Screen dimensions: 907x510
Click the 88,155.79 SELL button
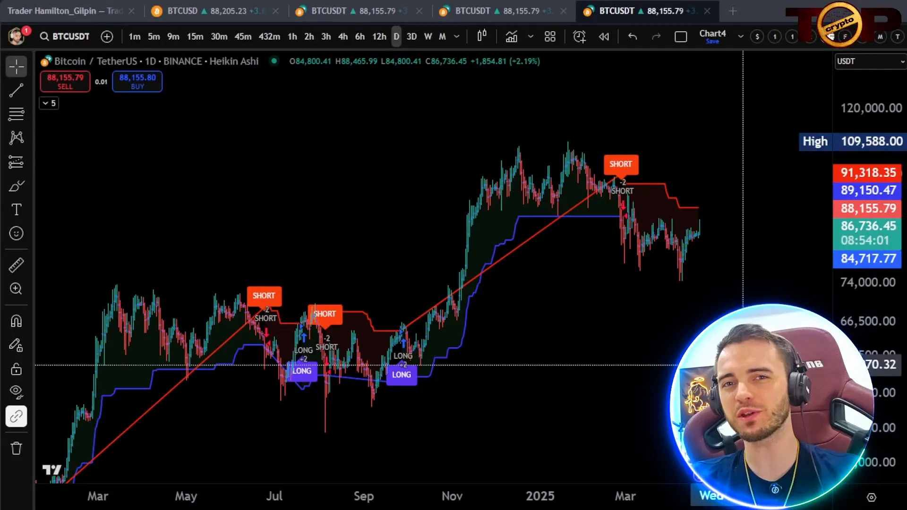coord(65,81)
